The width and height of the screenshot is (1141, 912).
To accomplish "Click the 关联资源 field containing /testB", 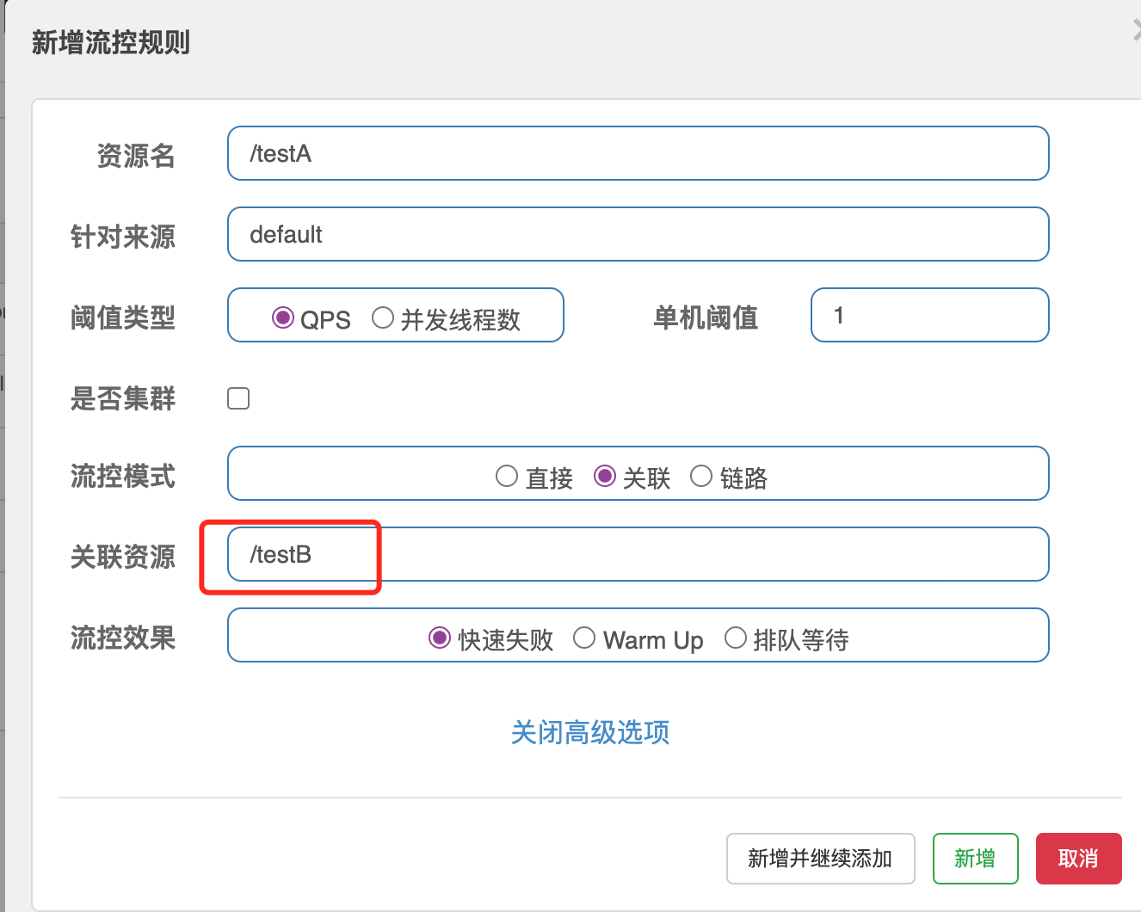I will (638, 554).
